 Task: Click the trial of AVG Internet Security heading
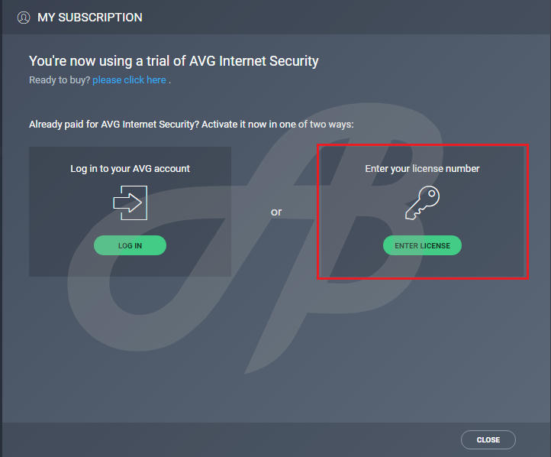(173, 61)
